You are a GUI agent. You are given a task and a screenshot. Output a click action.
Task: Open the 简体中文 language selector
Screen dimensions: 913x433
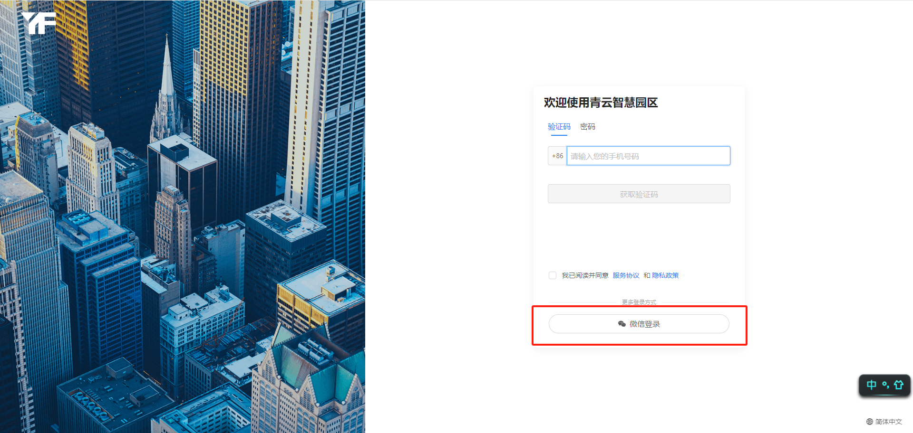point(888,422)
